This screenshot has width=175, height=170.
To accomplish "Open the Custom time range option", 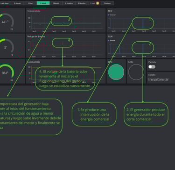I will click(107, 3).
